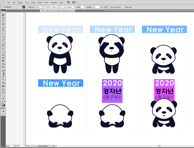This screenshot has width=194, height=148.
Task: Select the Eyedropper tool
Action: 3,76
